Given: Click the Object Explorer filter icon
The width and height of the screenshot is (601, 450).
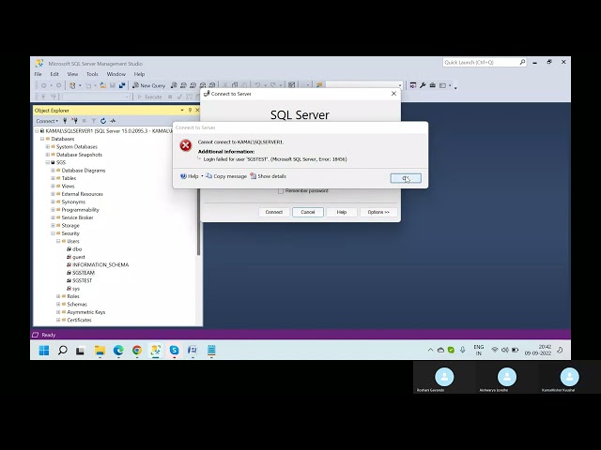Looking at the screenshot, I should coord(94,121).
